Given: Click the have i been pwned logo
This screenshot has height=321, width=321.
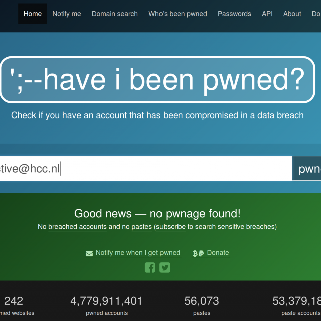Looking at the screenshot, I should 157,79.
